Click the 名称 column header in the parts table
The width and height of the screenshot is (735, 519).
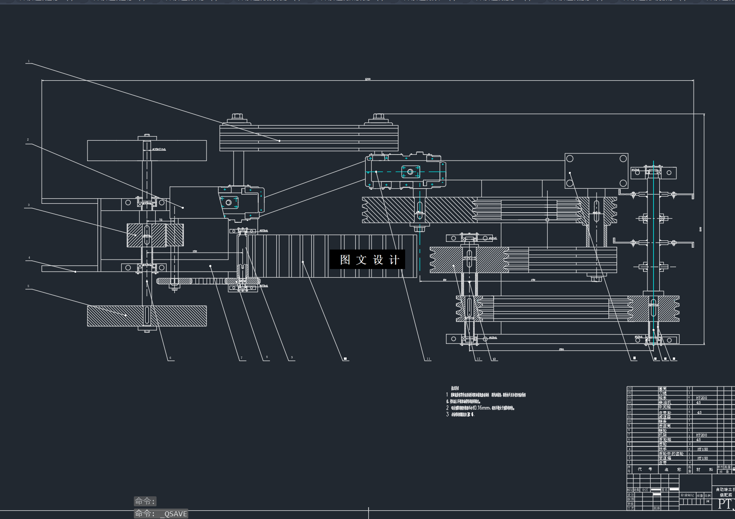673,469
